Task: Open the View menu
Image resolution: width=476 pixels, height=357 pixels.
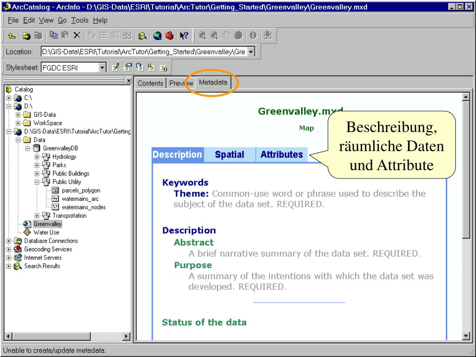Action: click(46, 20)
